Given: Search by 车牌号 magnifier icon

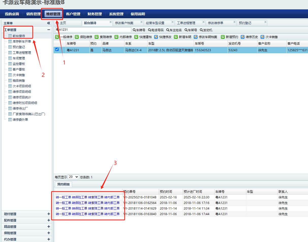Looking at the screenshot, I should (134, 30).
